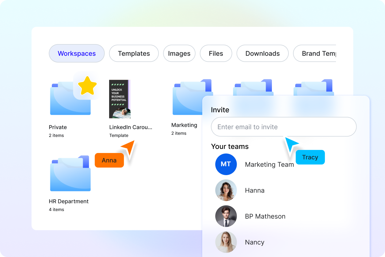Click the Private folder name
This screenshot has height=257, width=385.
coord(58,127)
